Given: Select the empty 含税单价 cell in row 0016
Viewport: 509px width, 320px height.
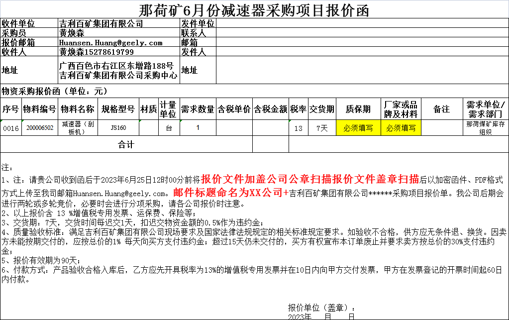Looking at the screenshot, I should 234,128.
